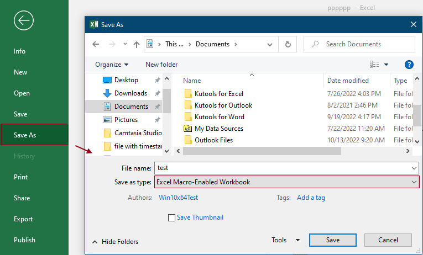Enable the Save Thumbnail checkbox
423x255 pixels.
click(x=171, y=217)
